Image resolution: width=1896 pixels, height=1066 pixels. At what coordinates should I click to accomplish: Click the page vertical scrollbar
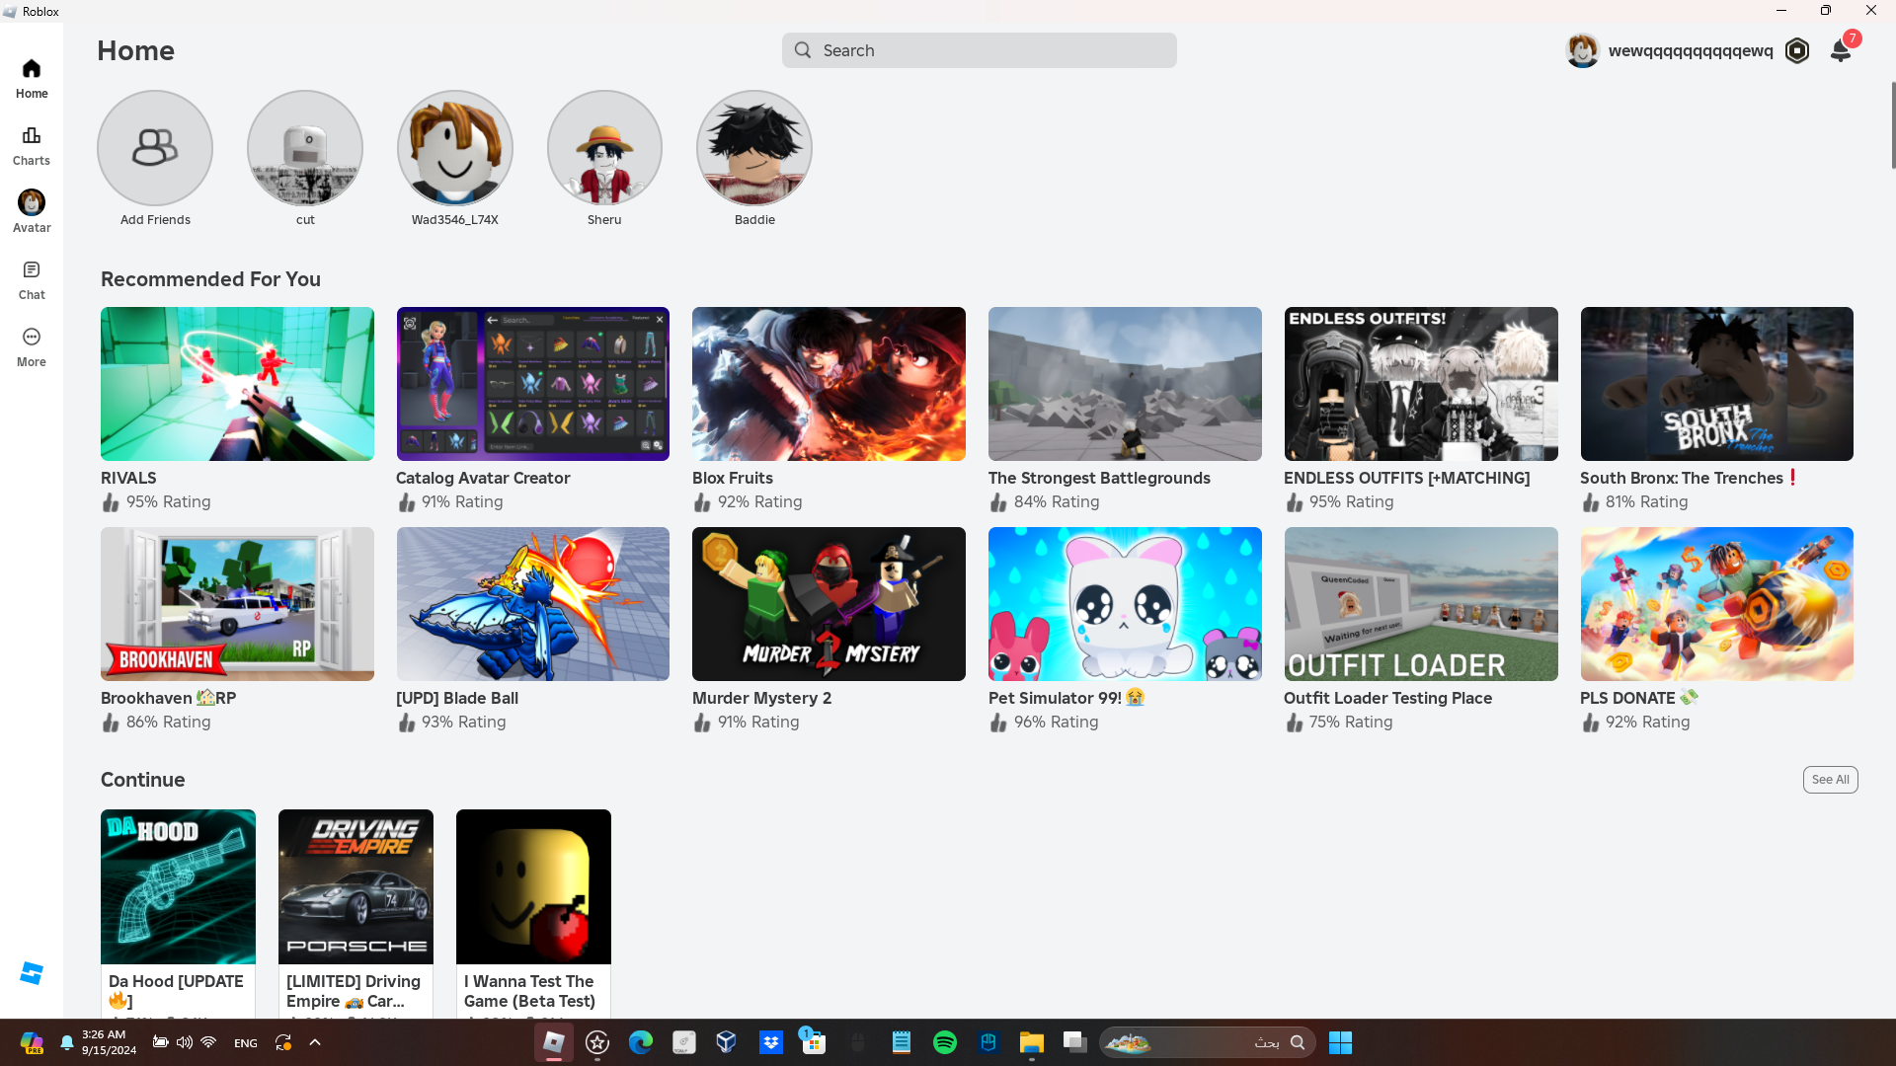point(1892,126)
